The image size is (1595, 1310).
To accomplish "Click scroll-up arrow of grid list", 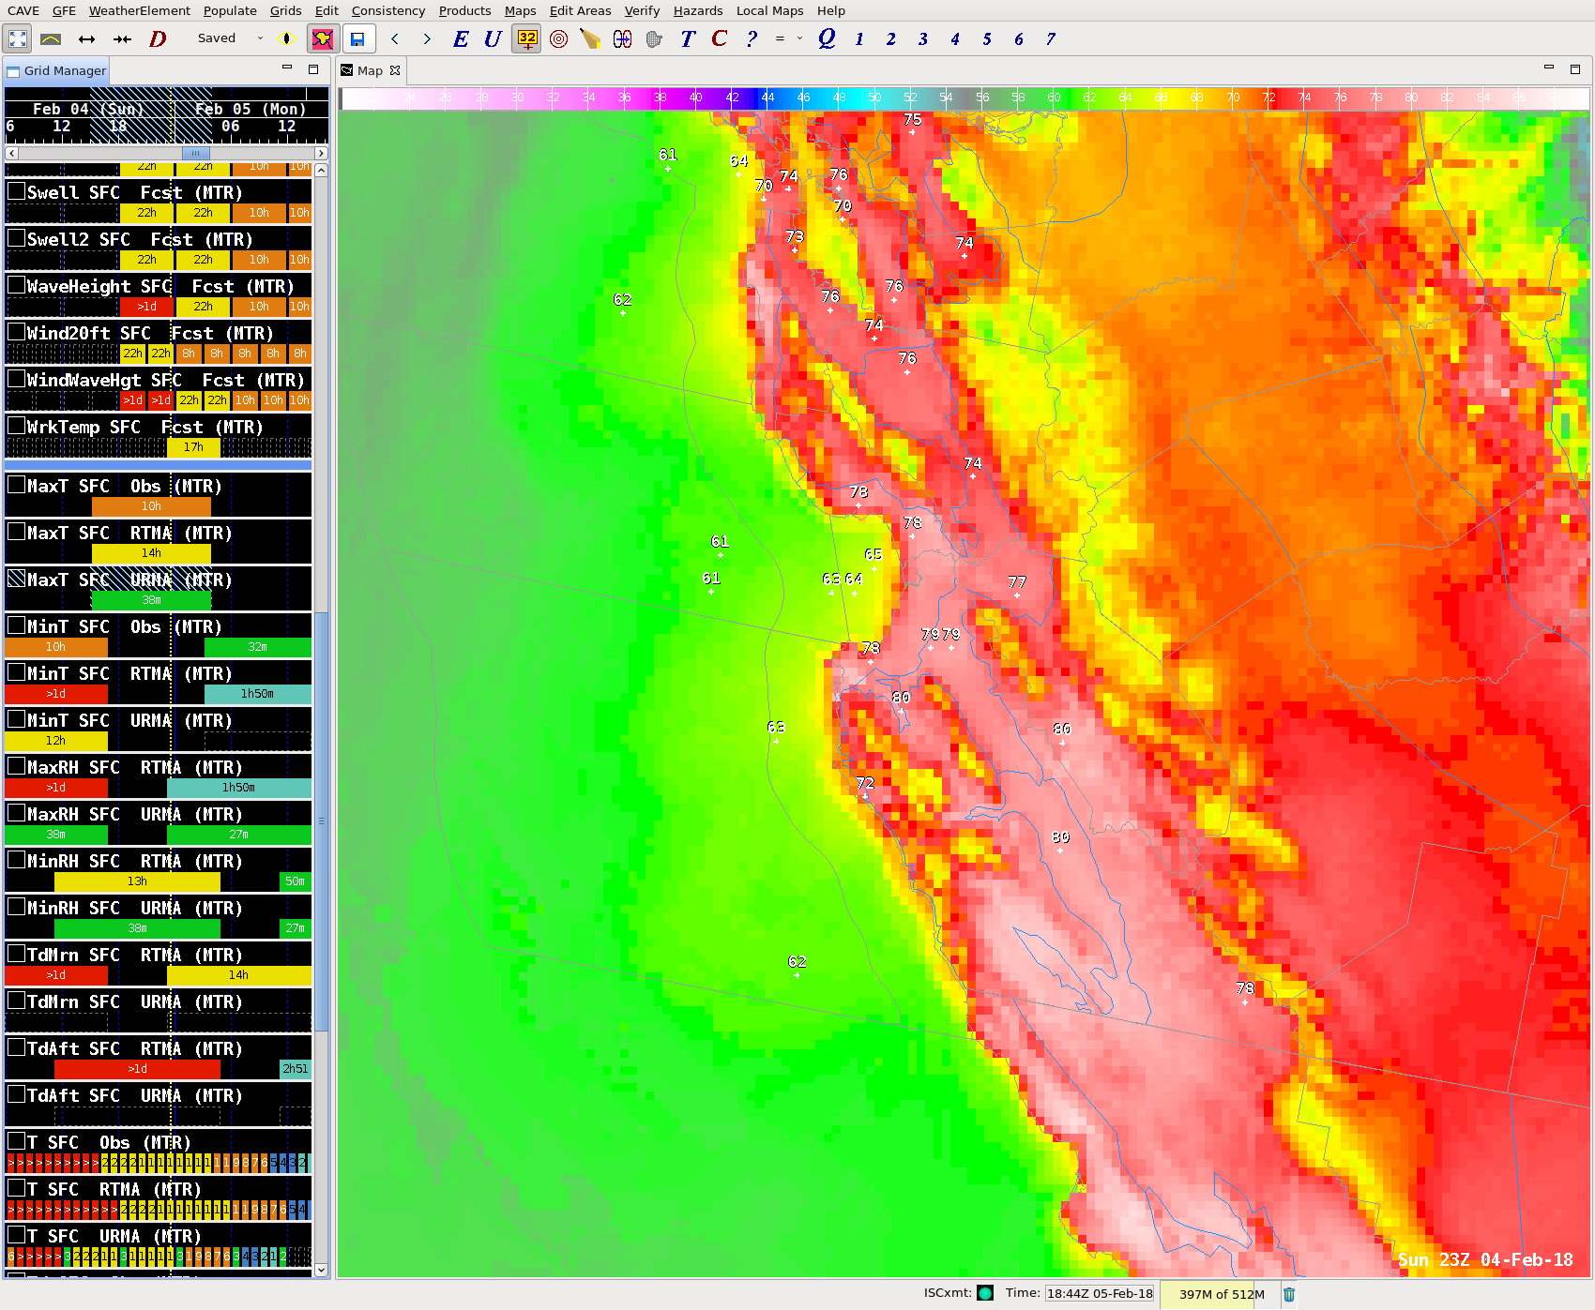I will click(x=321, y=170).
